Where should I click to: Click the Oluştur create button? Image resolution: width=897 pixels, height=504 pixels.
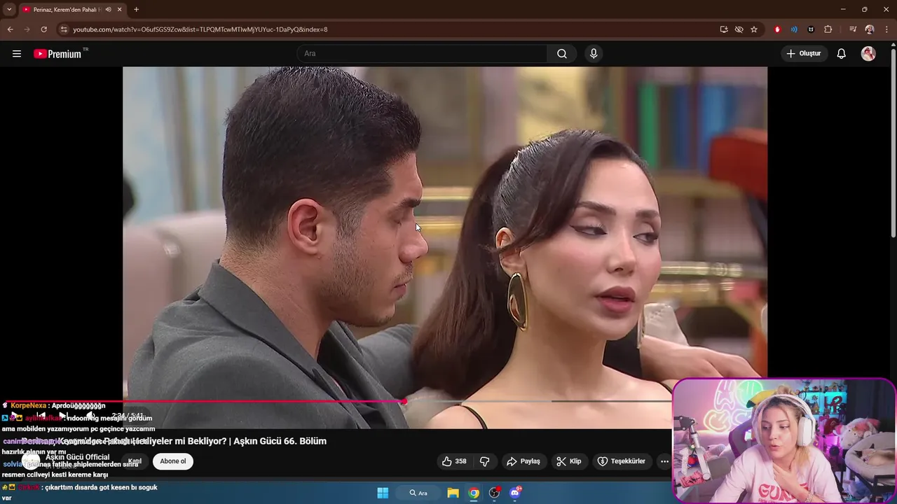804,54
